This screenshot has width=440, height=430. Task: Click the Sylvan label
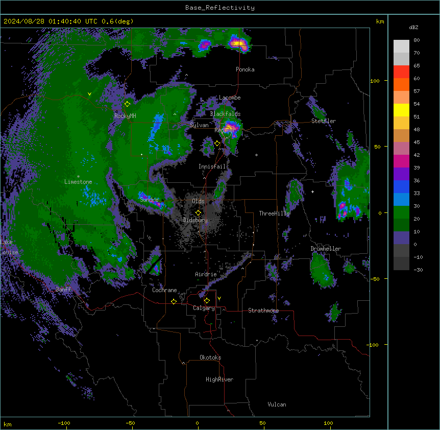(x=199, y=125)
